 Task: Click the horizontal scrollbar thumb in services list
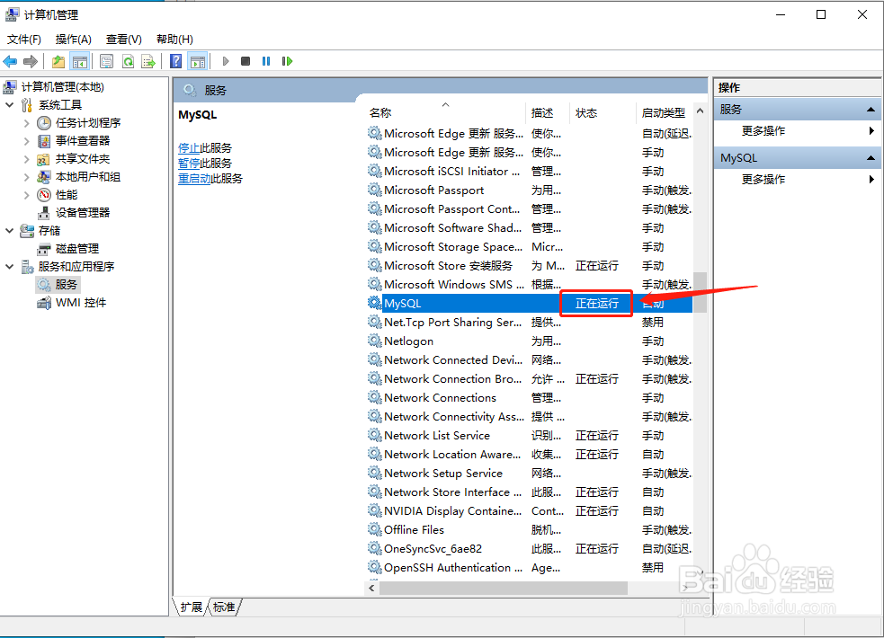(503, 588)
